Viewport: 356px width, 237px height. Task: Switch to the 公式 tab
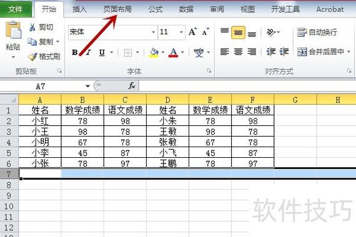click(x=156, y=9)
